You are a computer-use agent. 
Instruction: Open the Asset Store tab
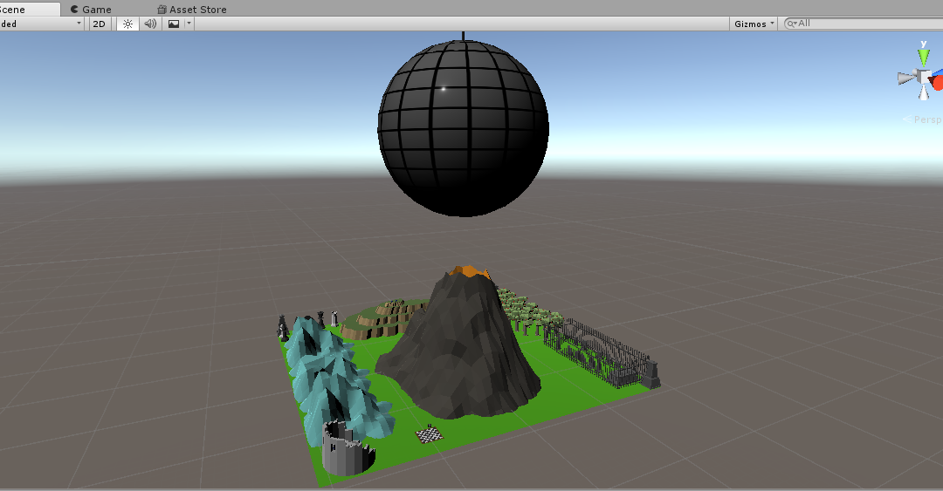(192, 9)
